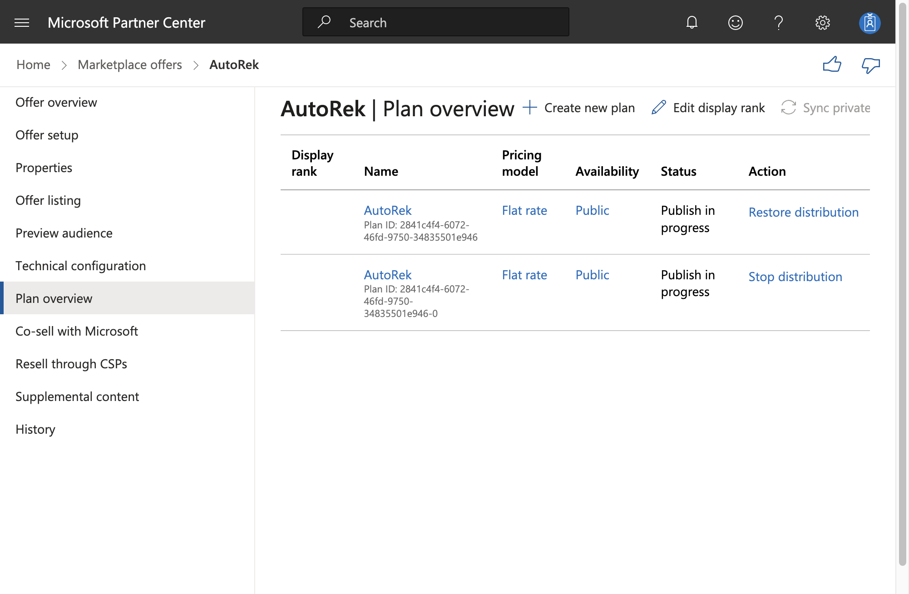Click Public in Restore distribution row

coord(592,210)
